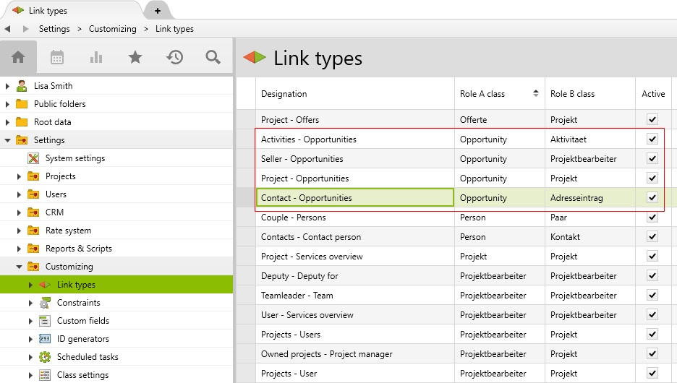This screenshot has width=677, height=383.
Task: Click Settings in the breadcrumb path
Action: pyautogui.click(x=54, y=29)
